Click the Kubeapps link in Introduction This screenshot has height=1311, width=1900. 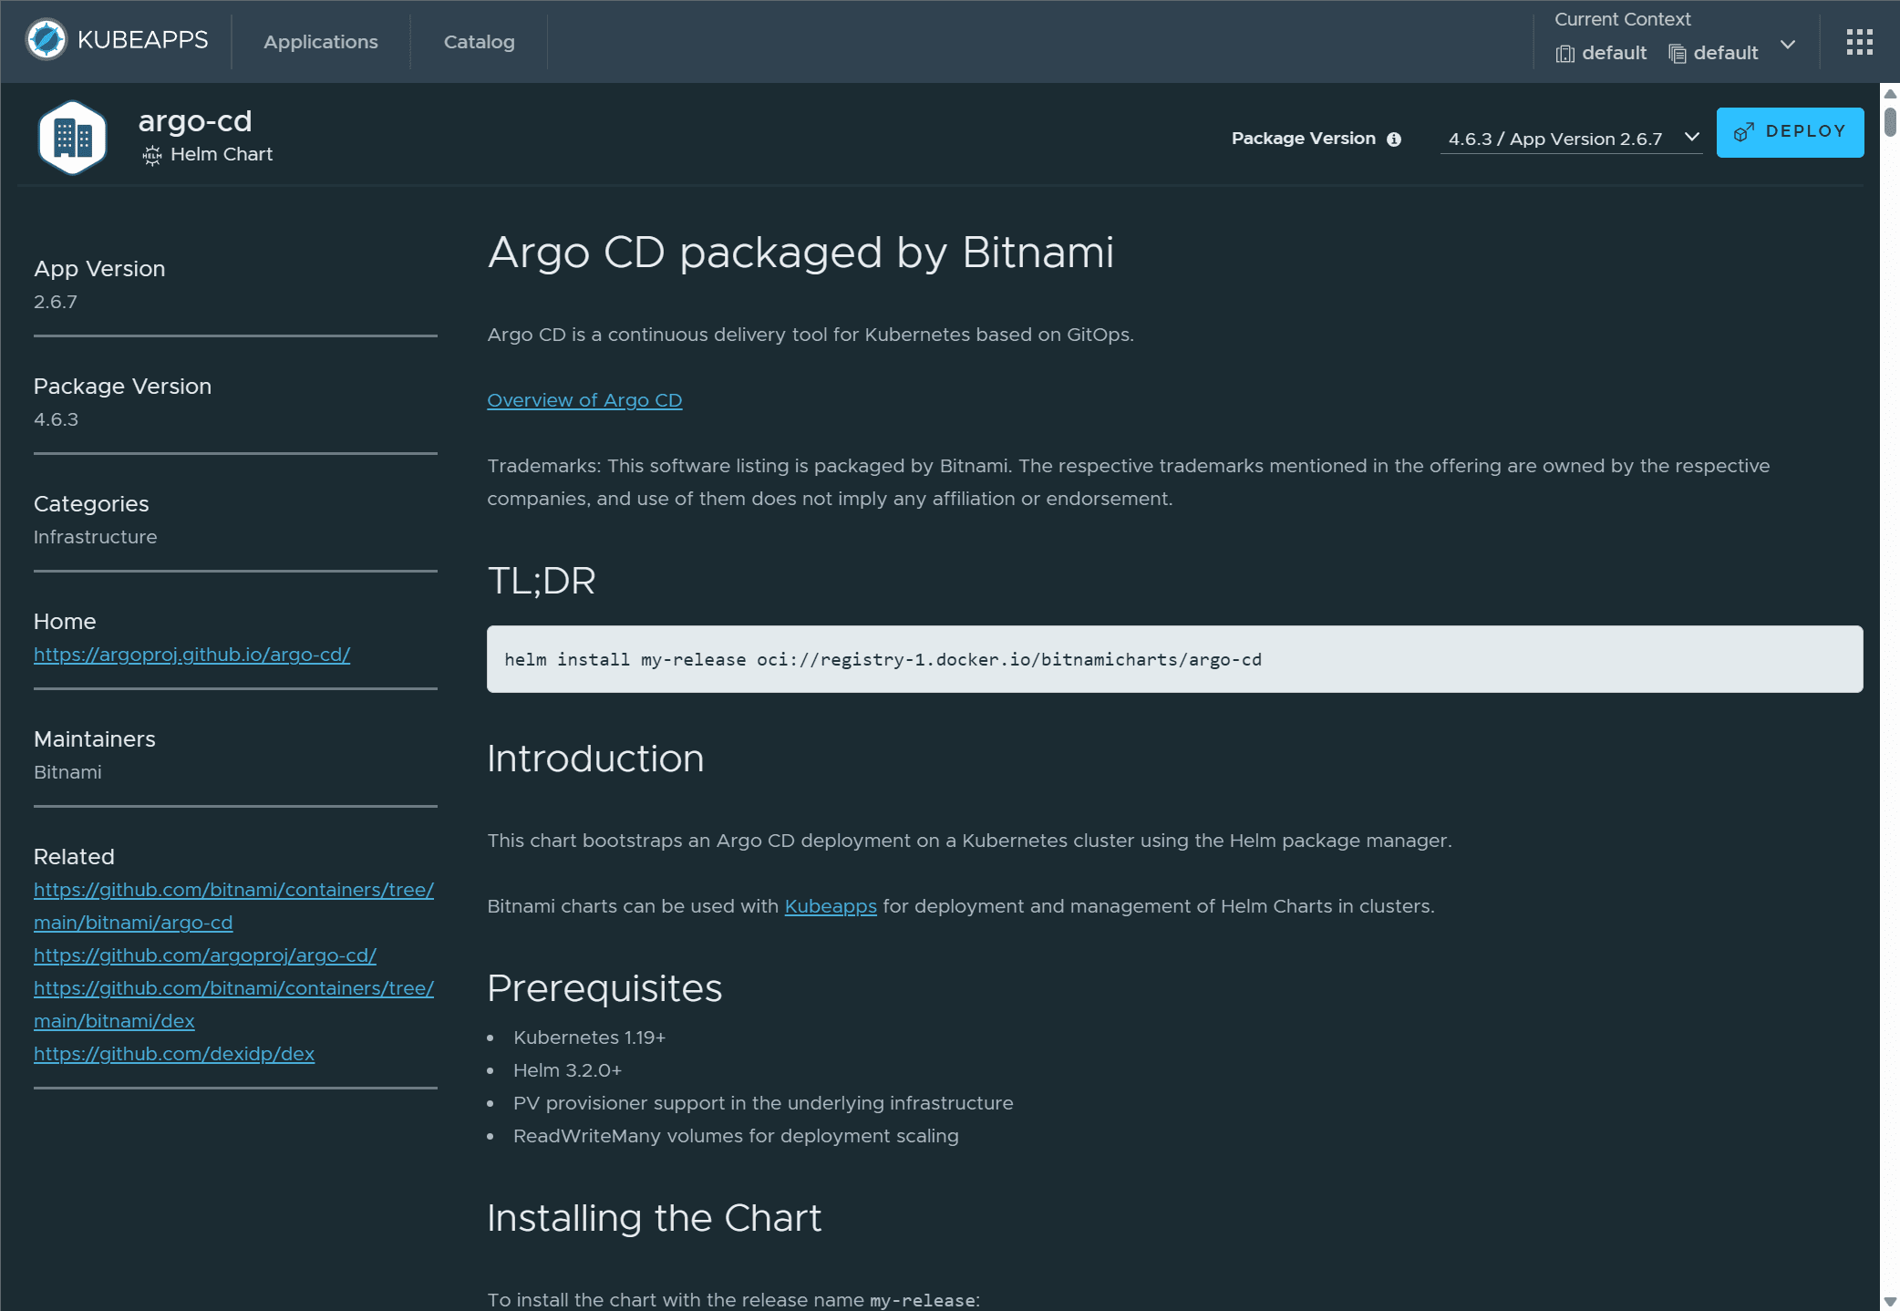pyautogui.click(x=830, y=906)
